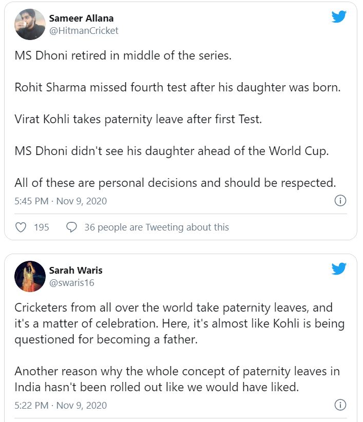View '36 people are Tweeting about this'

157,227
